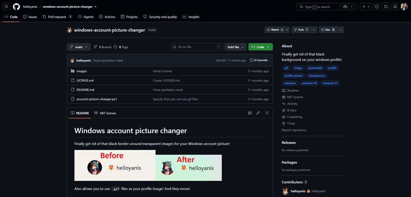The height and width of the screenshot is (197, 411).
Task: Click the powershell topic tag
Action: 315,68
